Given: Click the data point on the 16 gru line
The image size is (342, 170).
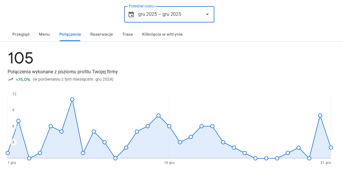Looking at the screenshot, I should click(169, 126).
